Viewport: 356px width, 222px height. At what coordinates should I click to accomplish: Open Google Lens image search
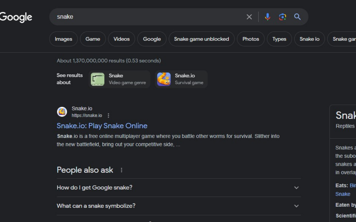[282, 17]
